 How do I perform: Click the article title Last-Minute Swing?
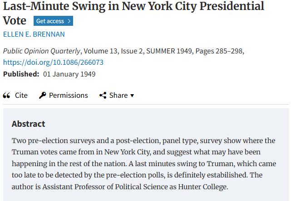tap(133, 7)
